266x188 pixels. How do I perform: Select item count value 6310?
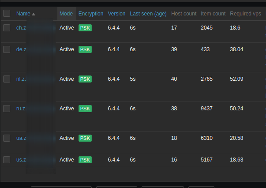coord(206,138)
